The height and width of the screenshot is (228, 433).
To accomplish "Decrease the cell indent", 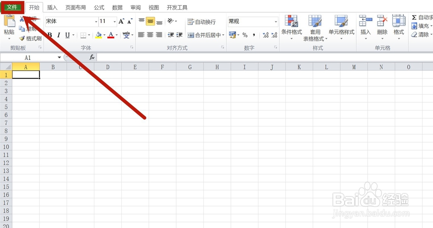I will [x=171, y=35].
